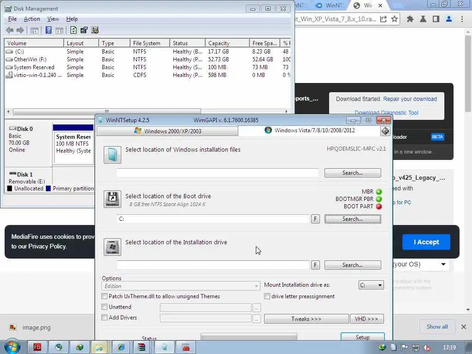Viewport: 472px width, 354px height.
Task: Switch to Windows 2000/XP/2003 tab
Action: [167, 131]
